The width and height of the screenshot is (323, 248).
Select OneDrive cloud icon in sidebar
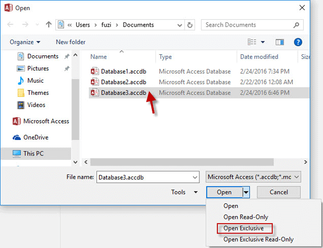[17, 137]
